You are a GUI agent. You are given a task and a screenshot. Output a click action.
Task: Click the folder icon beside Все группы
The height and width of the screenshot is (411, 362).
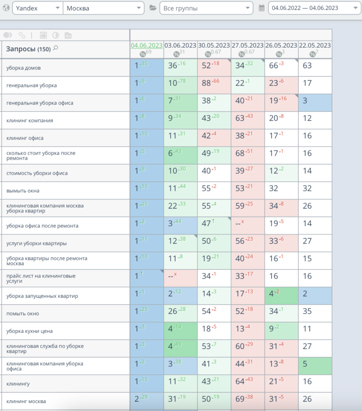coord(153,8)
